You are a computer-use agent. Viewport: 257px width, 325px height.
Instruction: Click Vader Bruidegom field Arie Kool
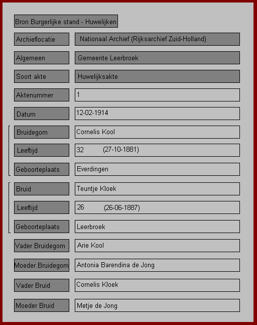point(157,246)
